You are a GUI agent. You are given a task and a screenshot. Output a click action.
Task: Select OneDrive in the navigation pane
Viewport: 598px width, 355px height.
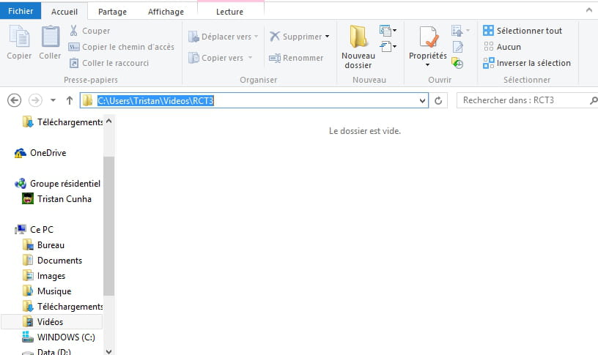pos(41,153)
